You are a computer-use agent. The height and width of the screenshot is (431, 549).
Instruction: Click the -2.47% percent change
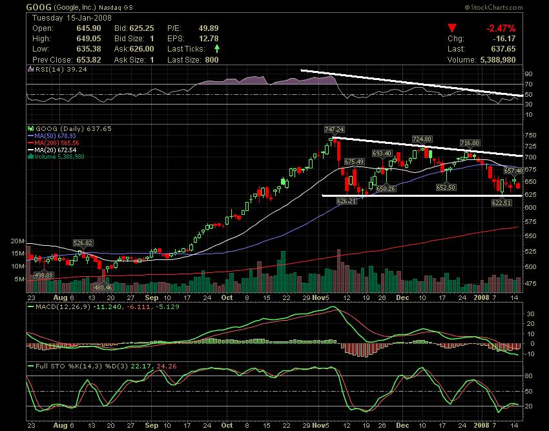[501, 28]
